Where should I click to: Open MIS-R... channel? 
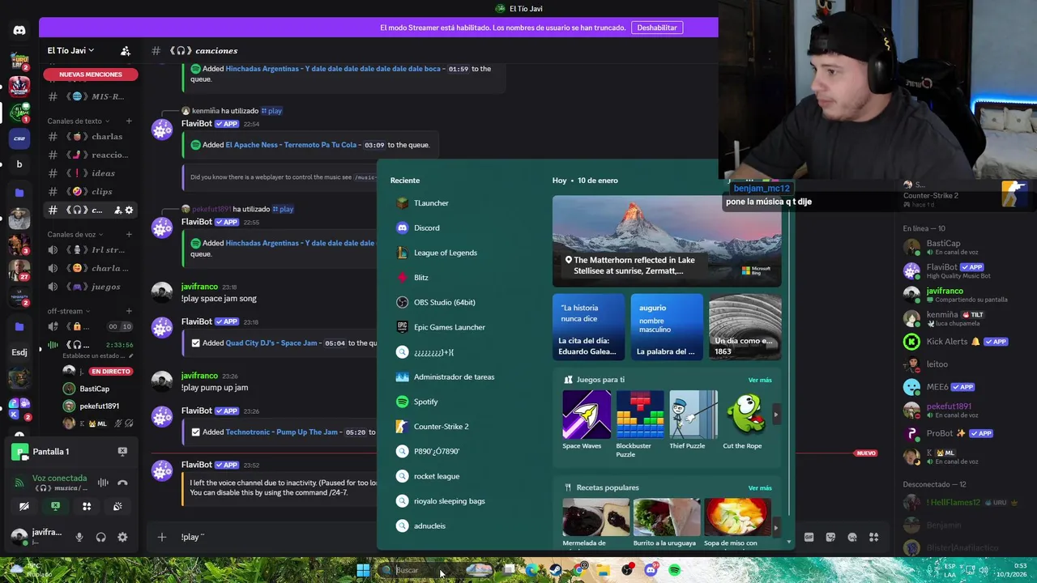pos(90,96)
